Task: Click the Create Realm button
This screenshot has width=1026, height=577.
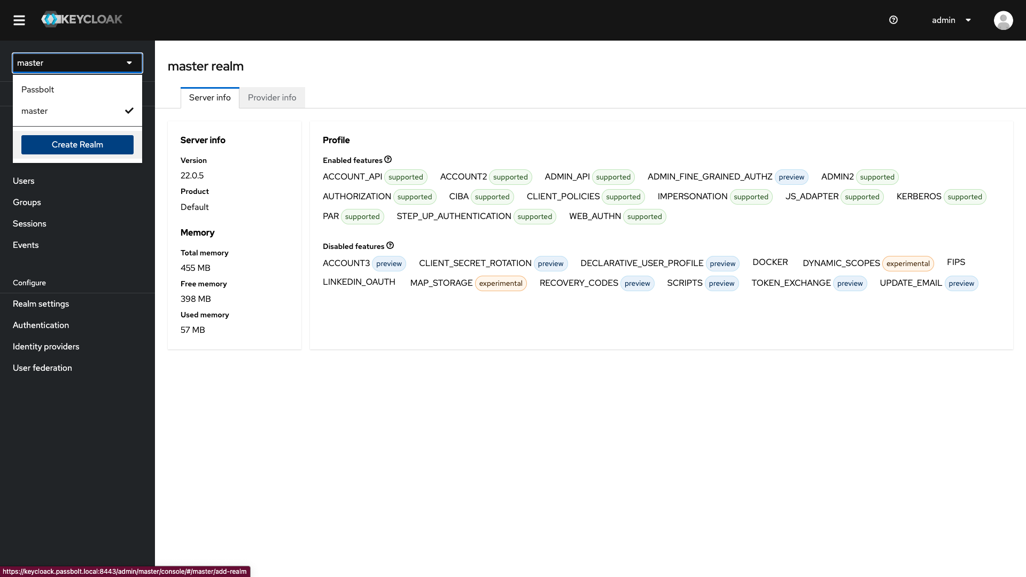Action: point(77,144)
